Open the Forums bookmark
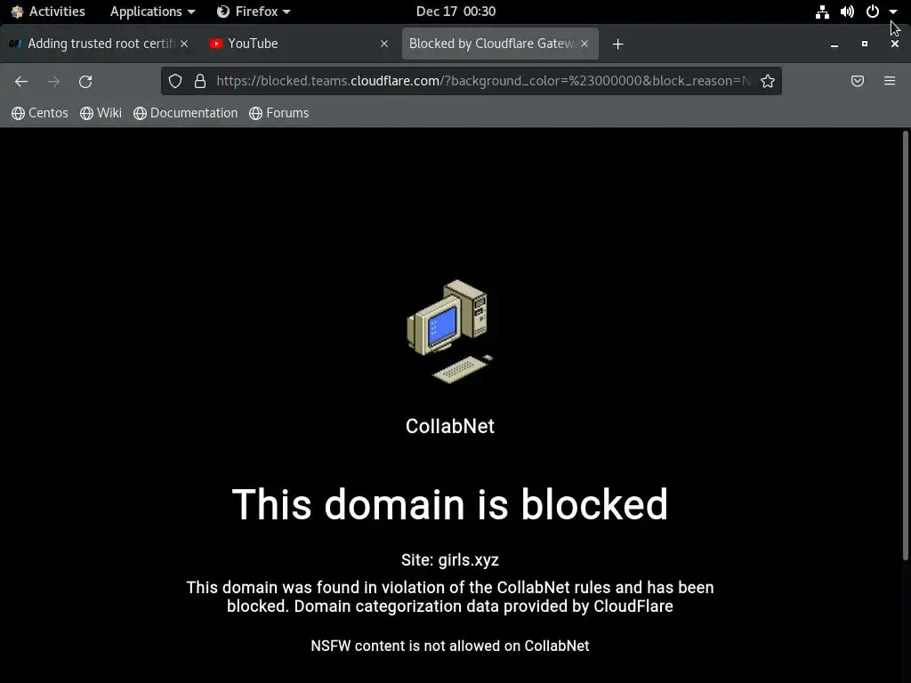The image size is (911, 683). click(278, 113)
